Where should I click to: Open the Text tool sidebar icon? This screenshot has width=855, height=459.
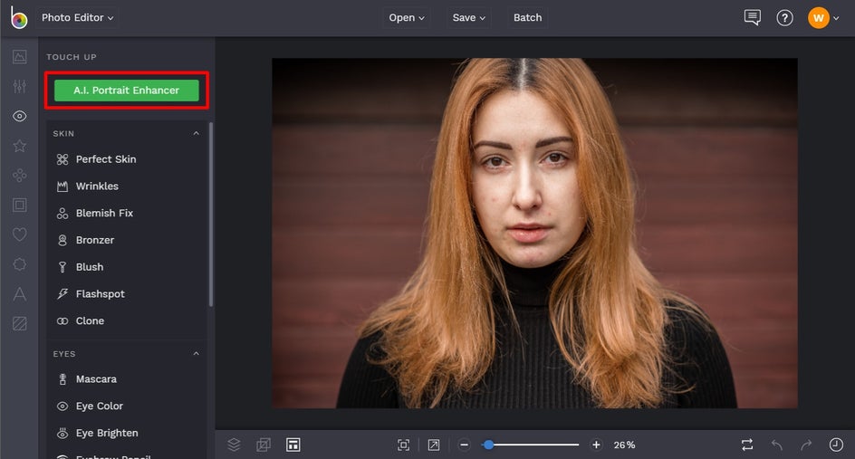coord(20,294)
